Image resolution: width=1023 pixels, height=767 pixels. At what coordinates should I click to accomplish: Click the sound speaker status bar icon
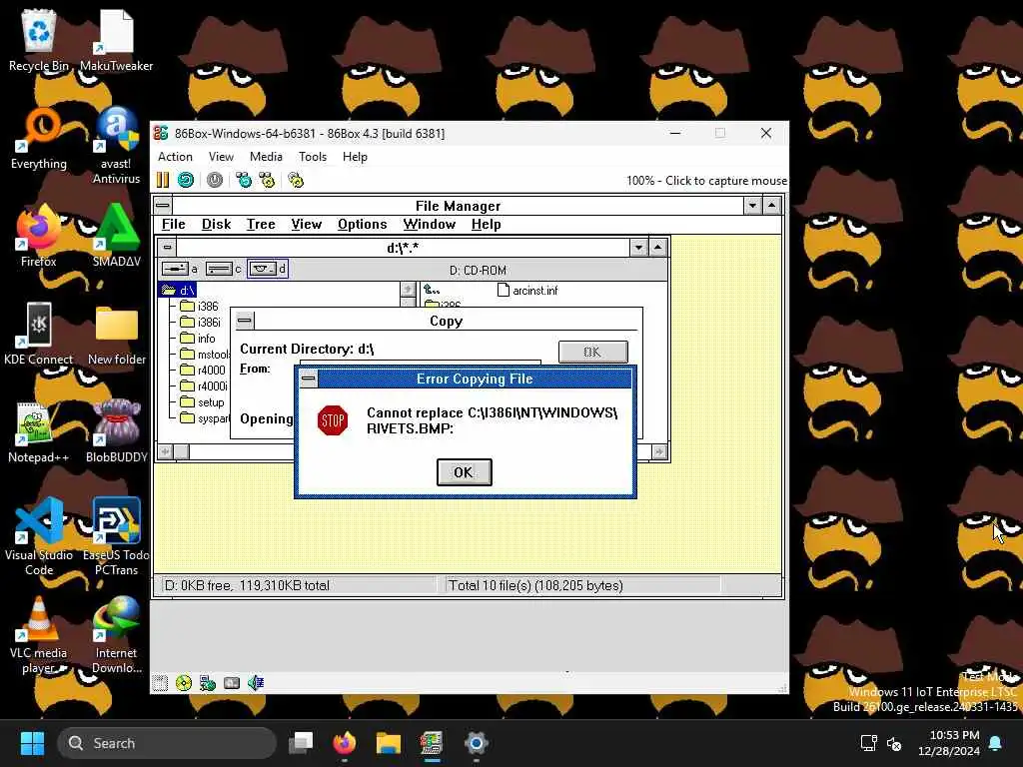pyautogui.click(x=255, y=683)
